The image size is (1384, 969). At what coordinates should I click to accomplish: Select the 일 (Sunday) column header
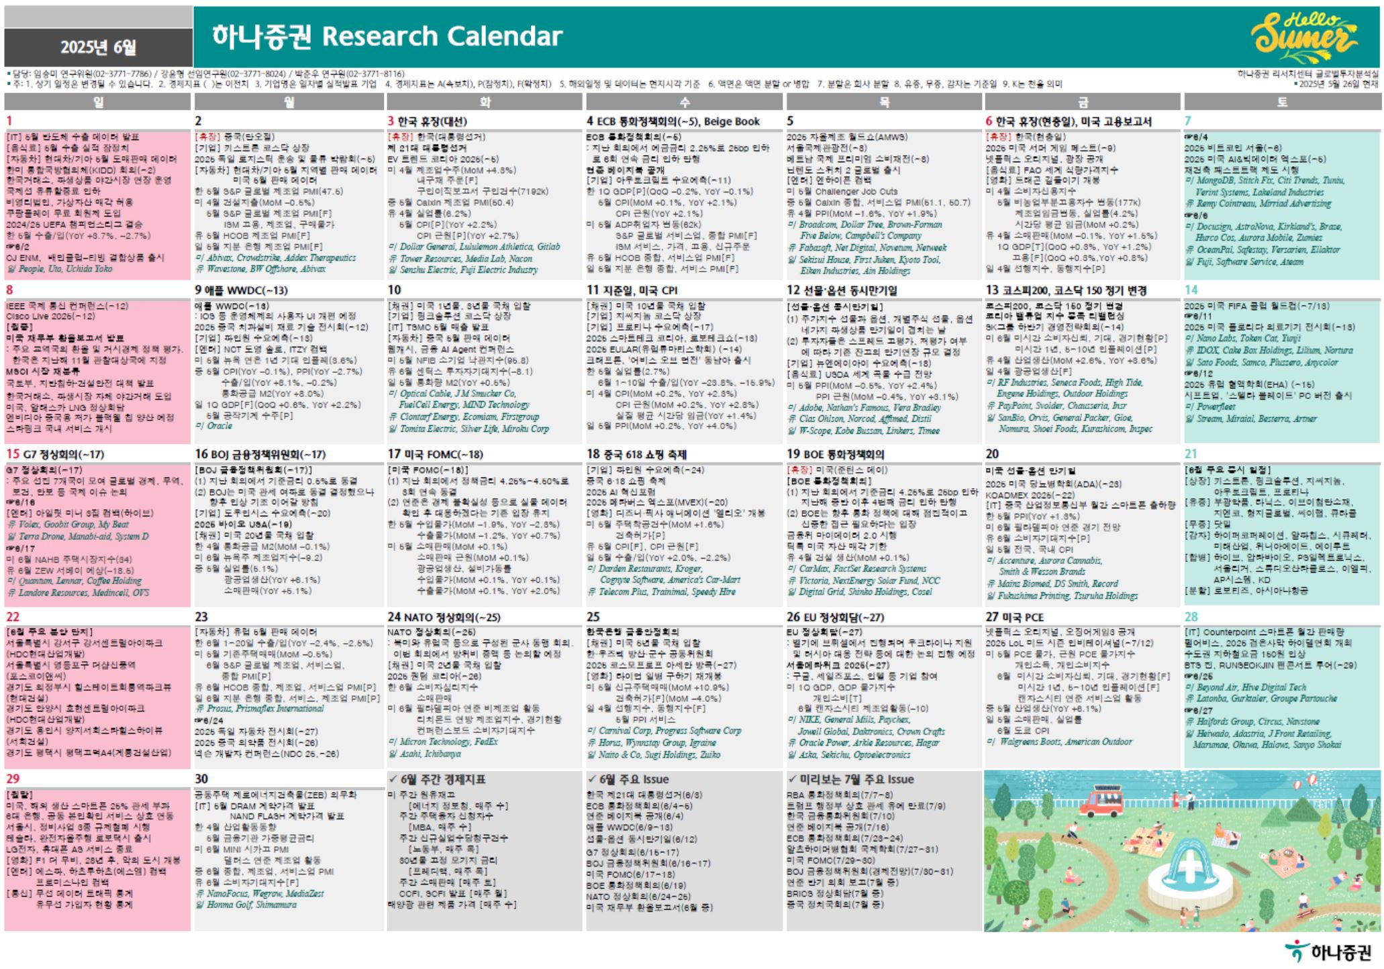coord(98,102)
